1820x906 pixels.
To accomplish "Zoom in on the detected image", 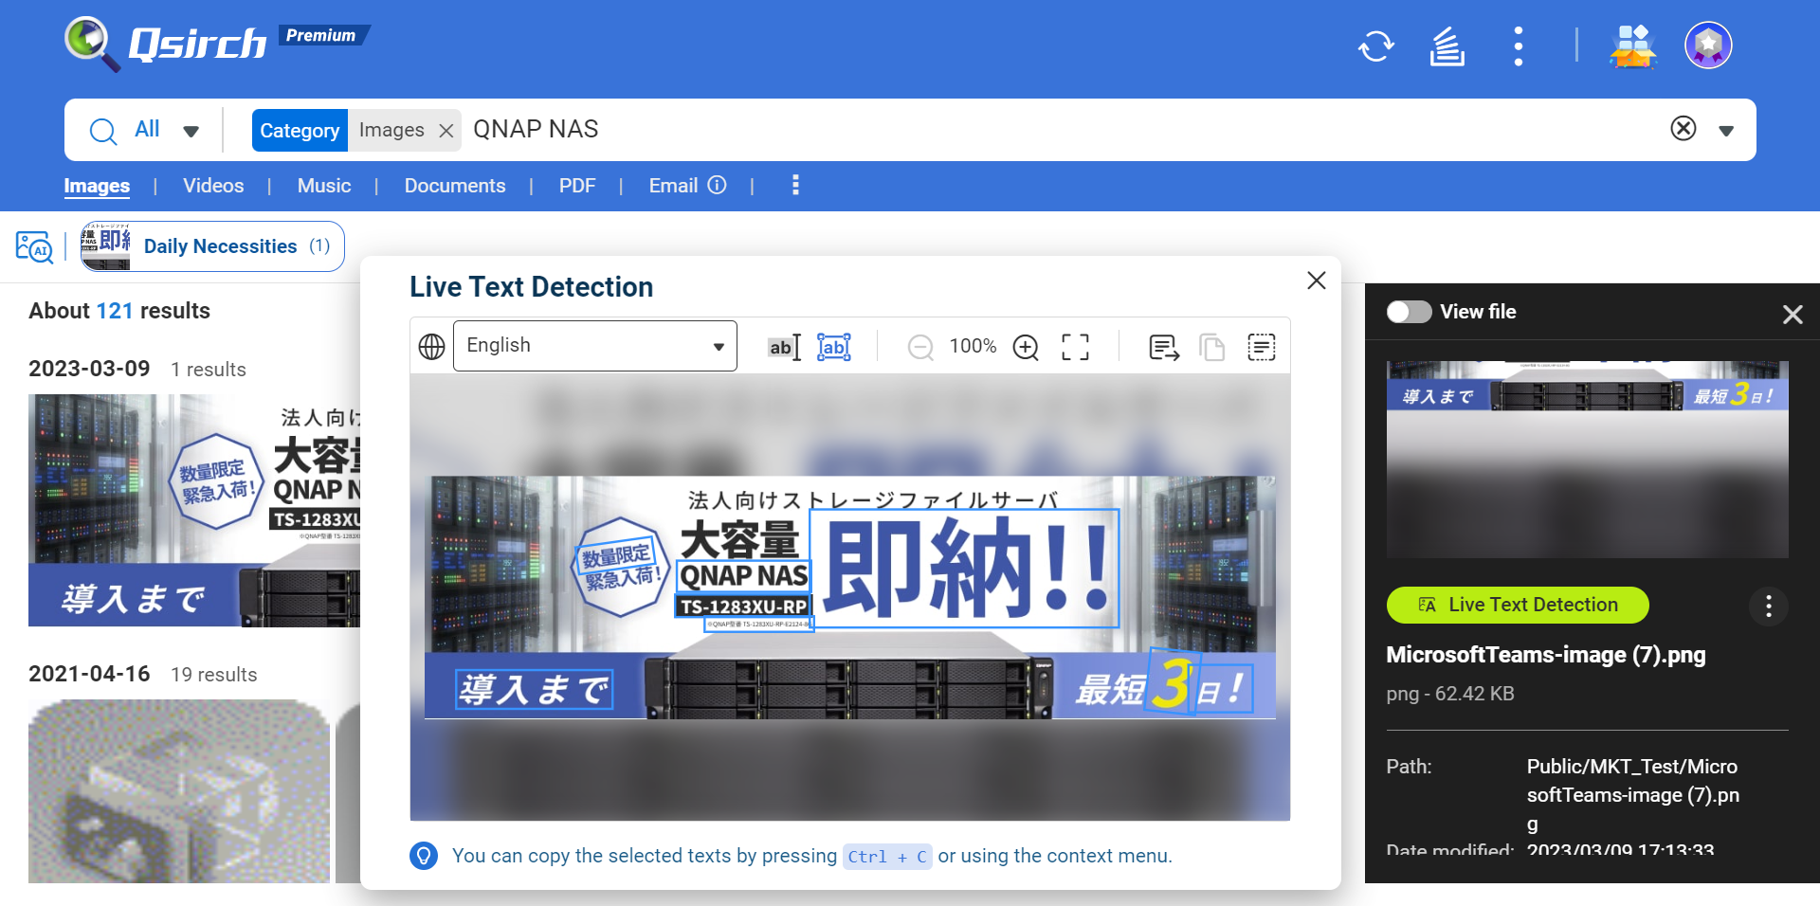I will coord(1026,347).
